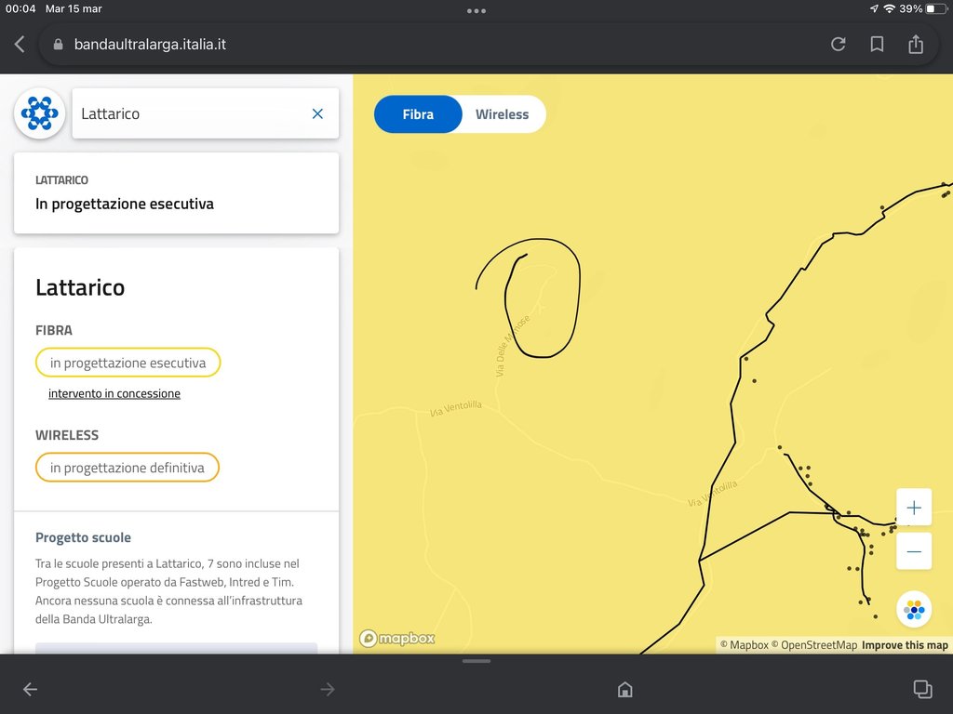The image size is (953, 714).
Task: Open the Mapbox attribution link
Action: click(x=744, y=645)
